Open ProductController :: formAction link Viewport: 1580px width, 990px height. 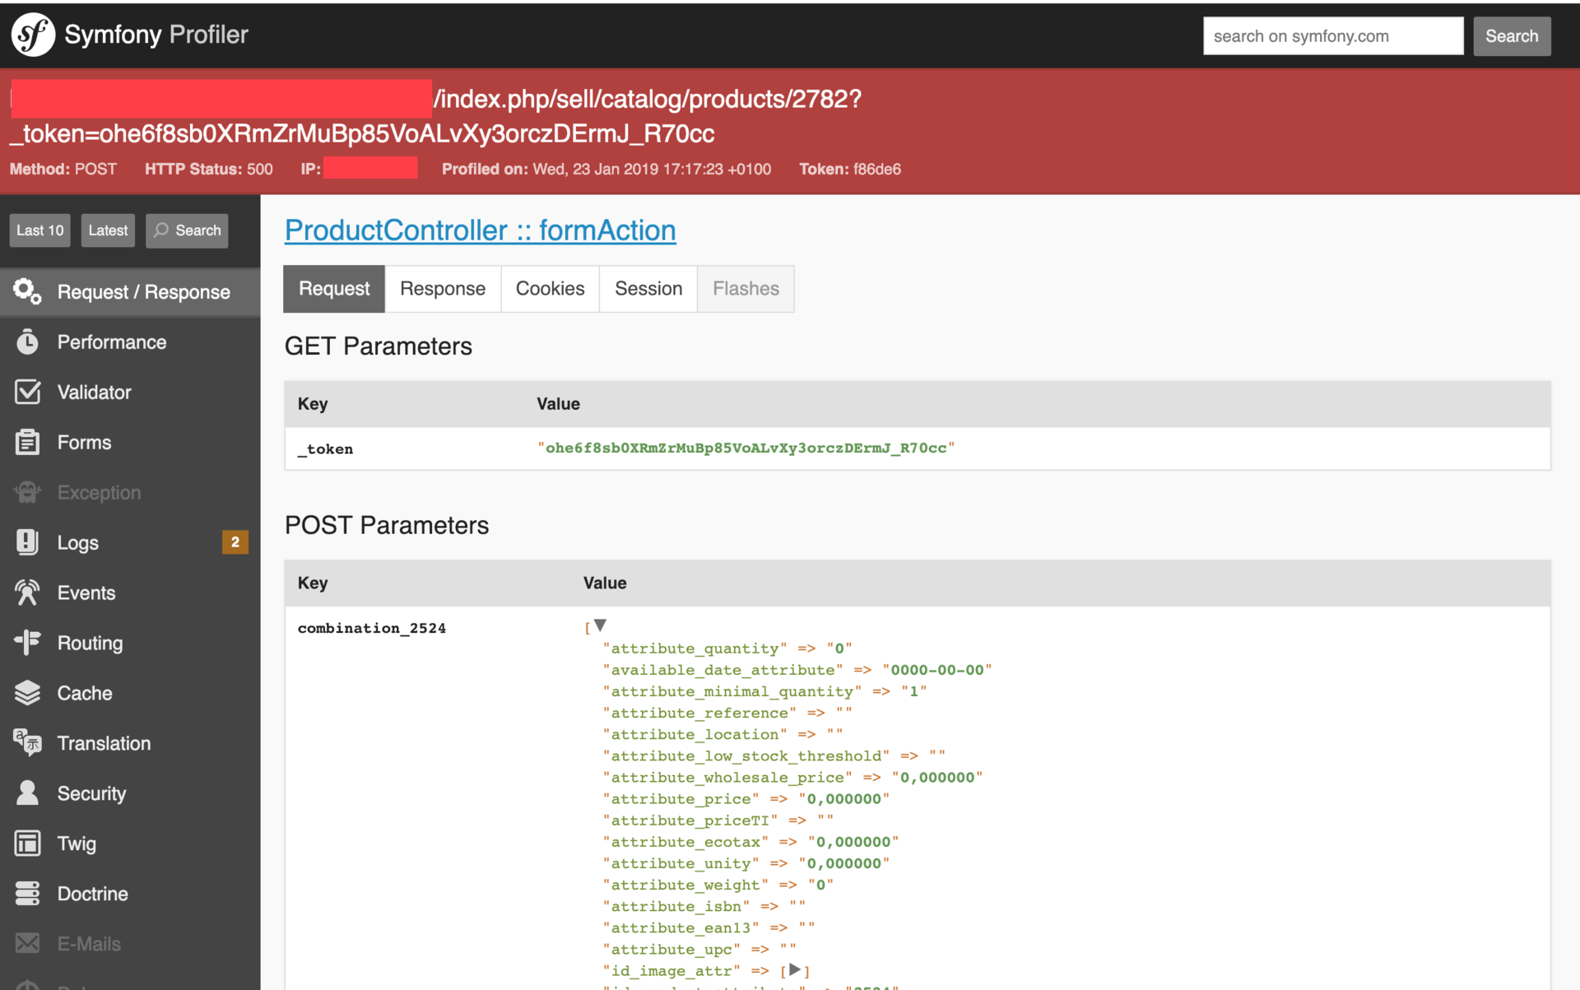point(480,230)
